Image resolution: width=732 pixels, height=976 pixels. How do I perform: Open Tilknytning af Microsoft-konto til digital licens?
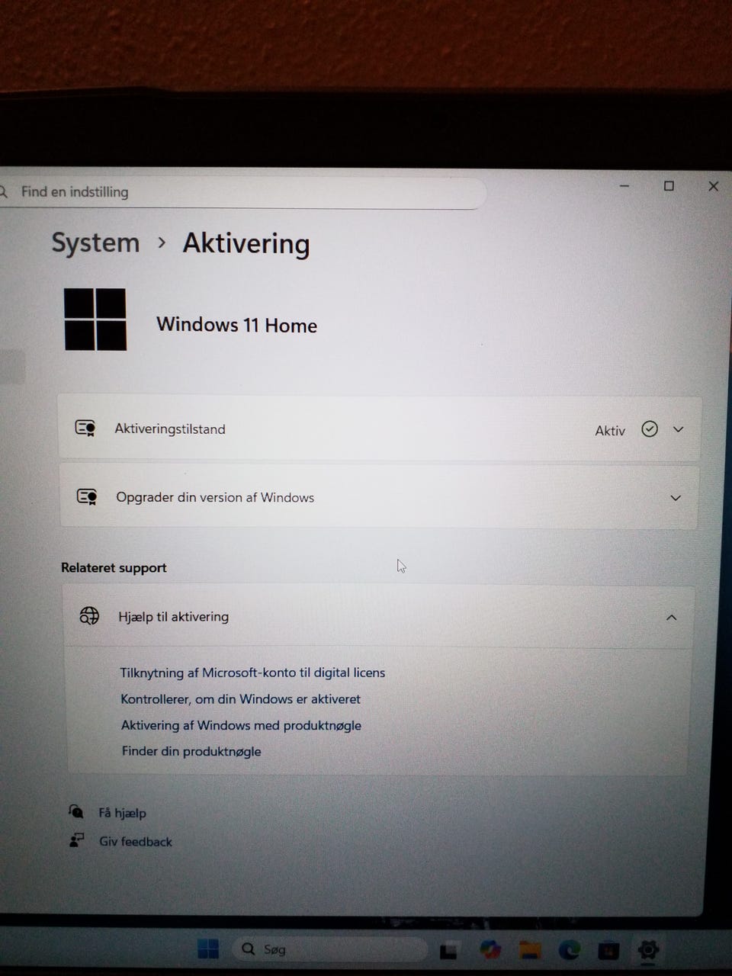[x=252, y=673]
